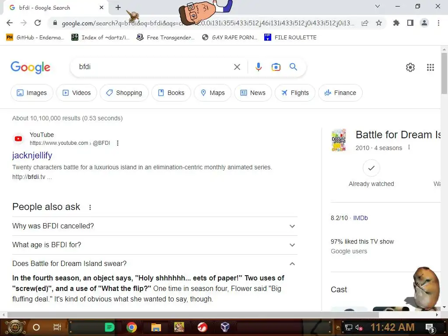Image resolution: width=448 pixels, height=336 pixels.
Task: Open the Chrome profile avatar
Action: (424, 23)
